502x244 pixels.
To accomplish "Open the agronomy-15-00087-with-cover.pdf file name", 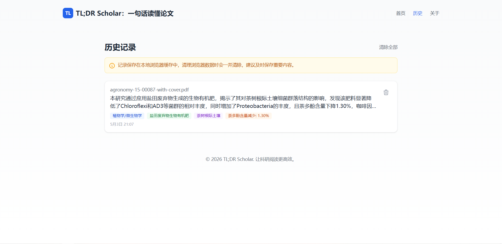I will coord(149,90).
